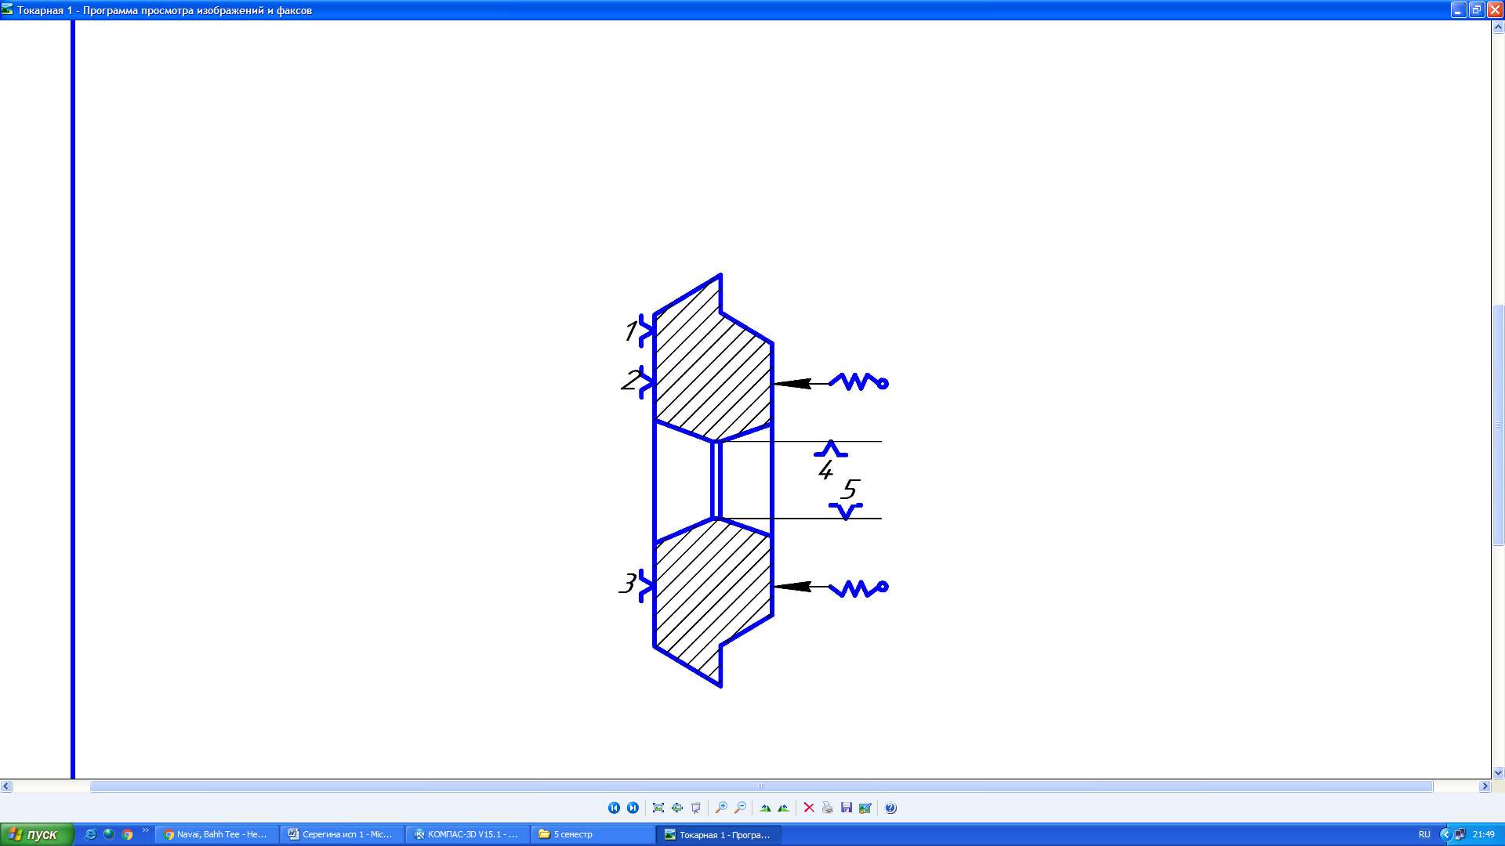Click the vertical scrollbar down arrow

[1498, 772]
